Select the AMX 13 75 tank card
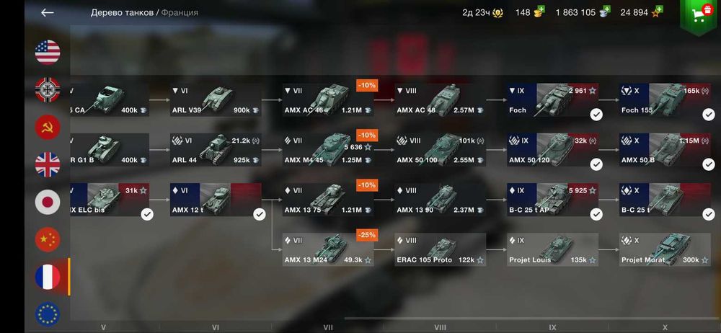Screen dimensions: 721x333 tap(328, 200)
